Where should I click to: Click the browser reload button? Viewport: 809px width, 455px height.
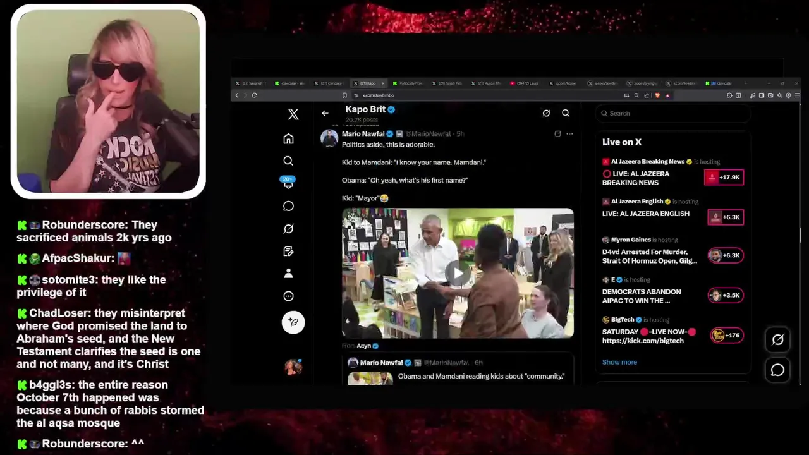(x=254, y=95)
